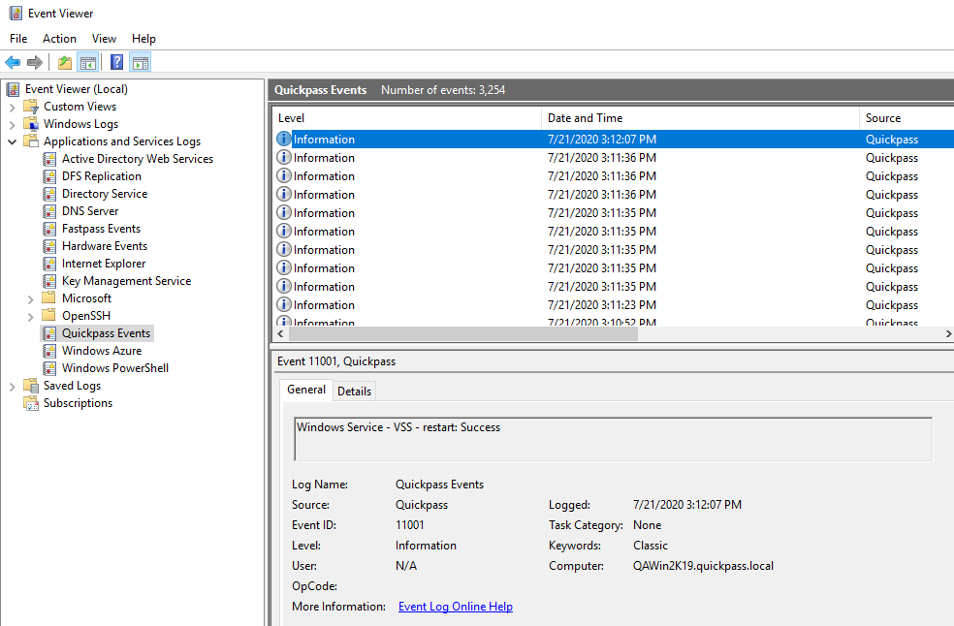Click the DNS Server log icon
Image resolution: width=954 pixels, height=626 pixels.
[x=49, y=211]
